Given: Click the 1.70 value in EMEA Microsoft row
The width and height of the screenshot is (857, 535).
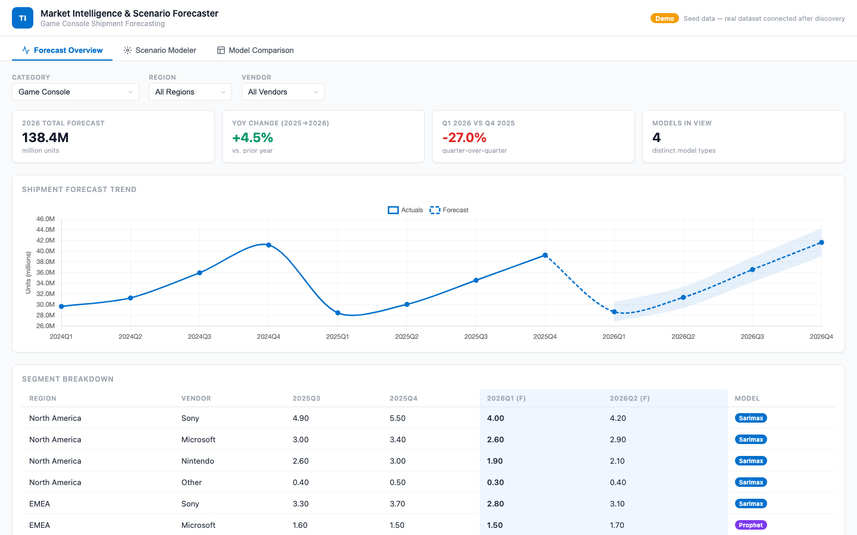Looking at the screenshot, I should 618,525.
